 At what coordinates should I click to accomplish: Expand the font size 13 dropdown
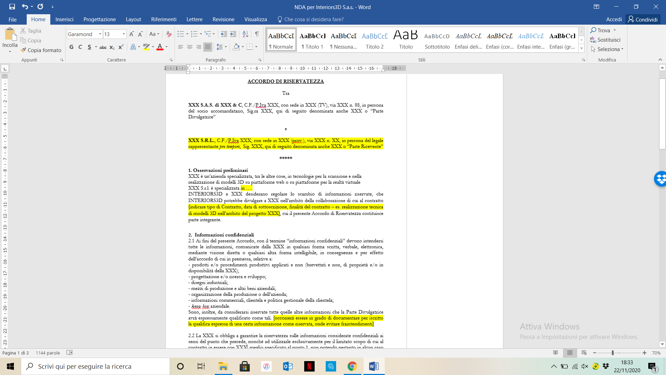124,34
